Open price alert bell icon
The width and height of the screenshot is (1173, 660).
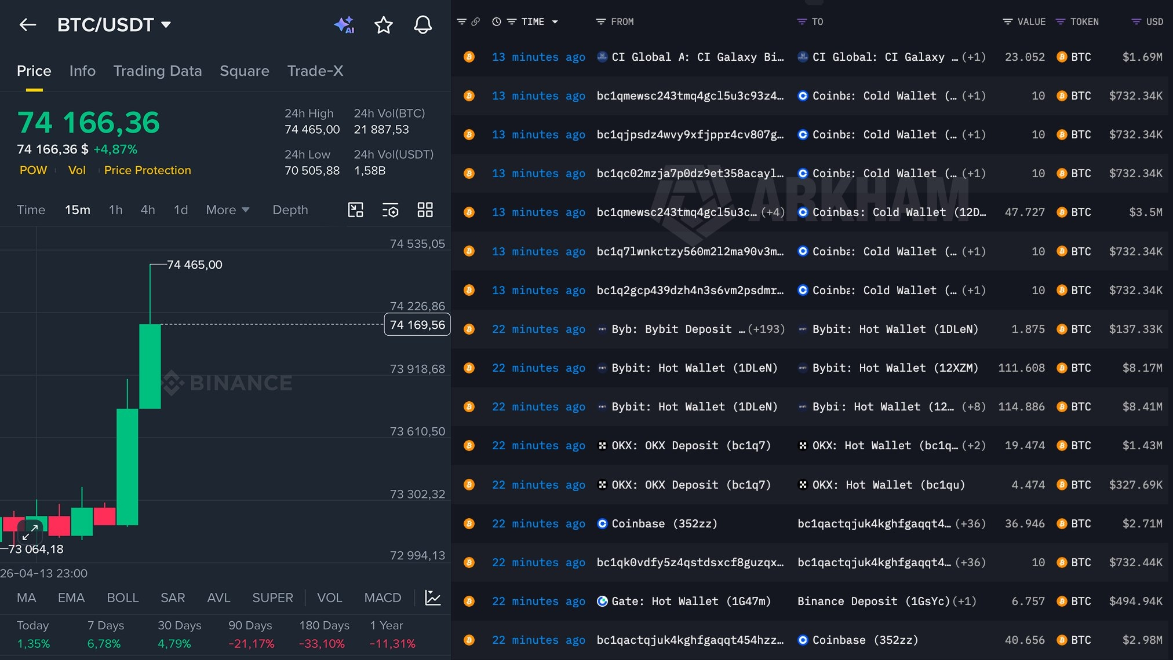coord(422,25)
